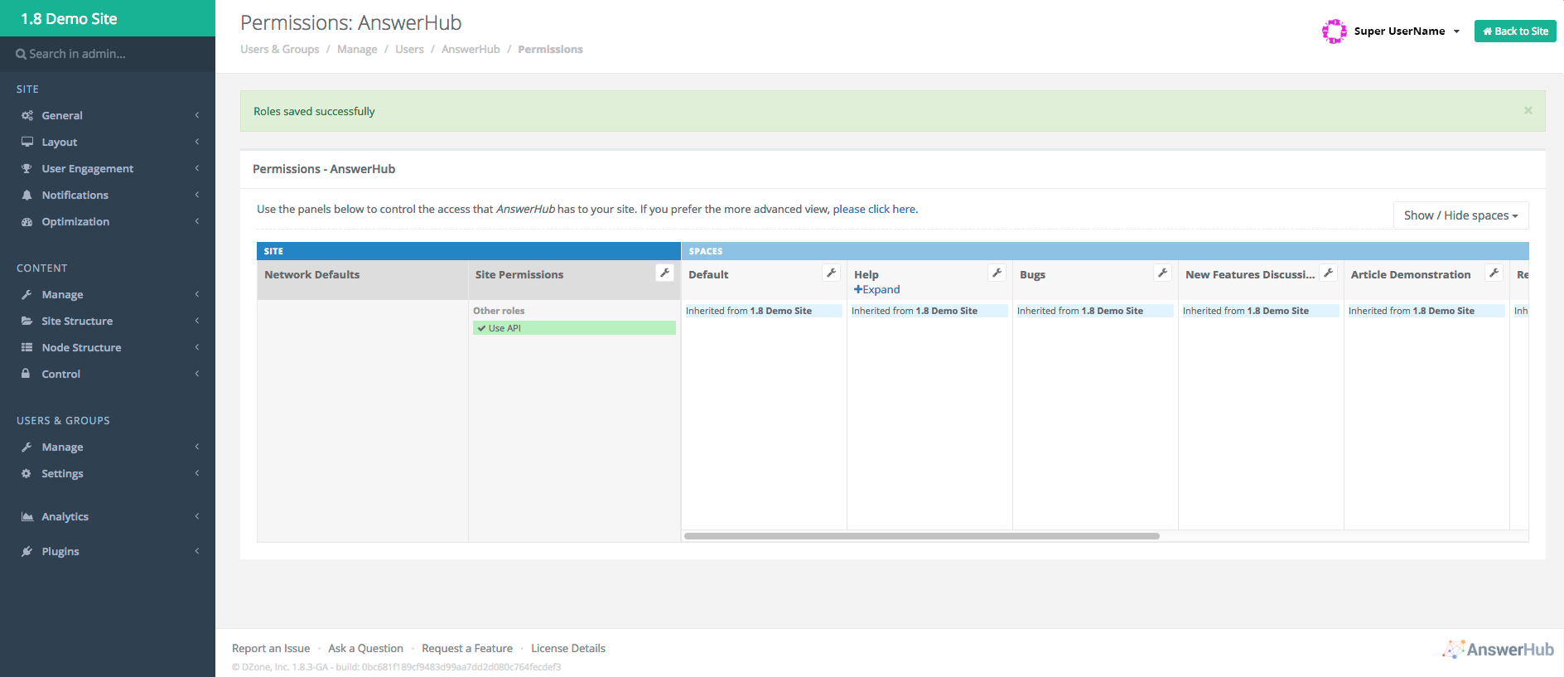Click the horizontal spaces scrollbar
1564x677 pixels.
click(x=922, y=536)
